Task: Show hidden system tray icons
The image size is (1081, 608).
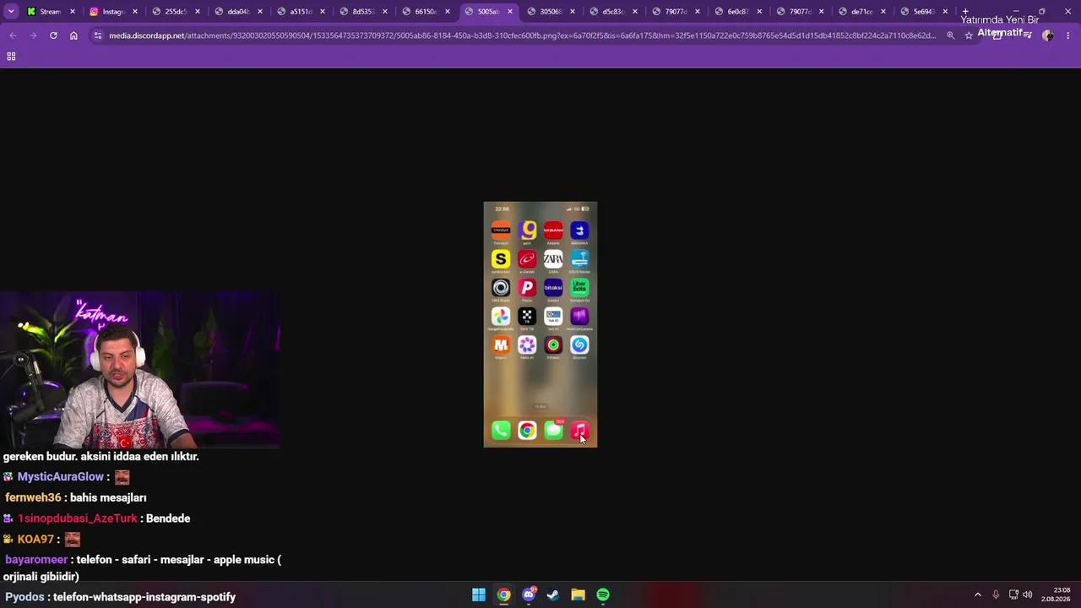Action: pos(978,594)
